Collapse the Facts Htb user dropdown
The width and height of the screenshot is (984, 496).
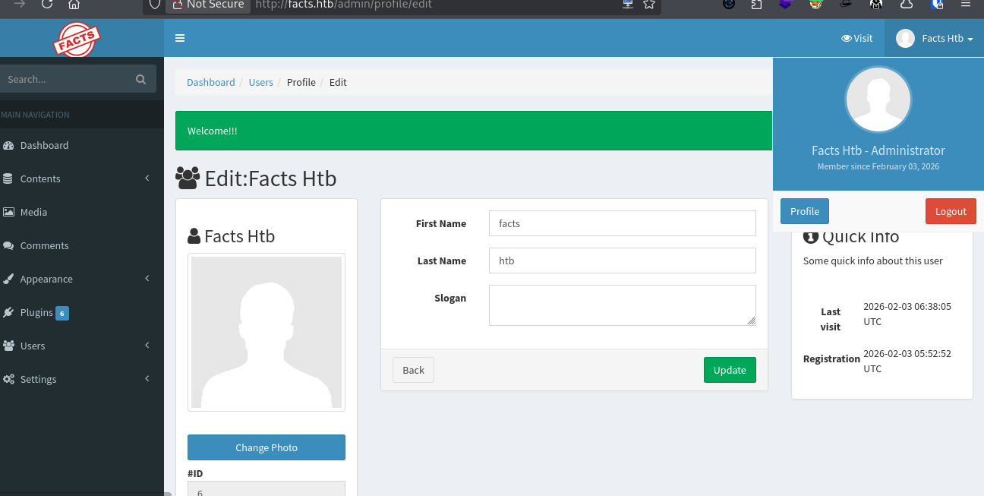tap(935, 38)
